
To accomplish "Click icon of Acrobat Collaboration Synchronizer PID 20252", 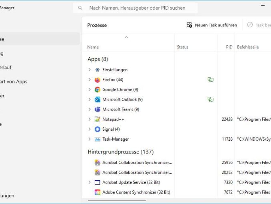I will point(98,172).
